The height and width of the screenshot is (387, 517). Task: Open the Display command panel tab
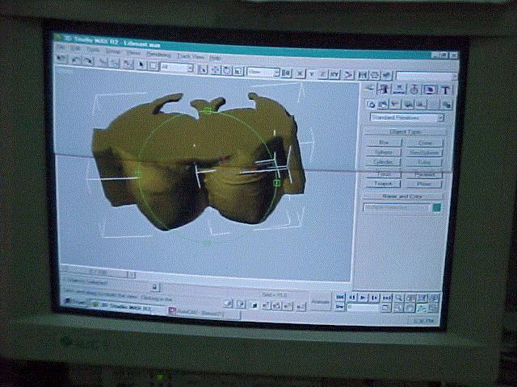(x=430, y=89)
